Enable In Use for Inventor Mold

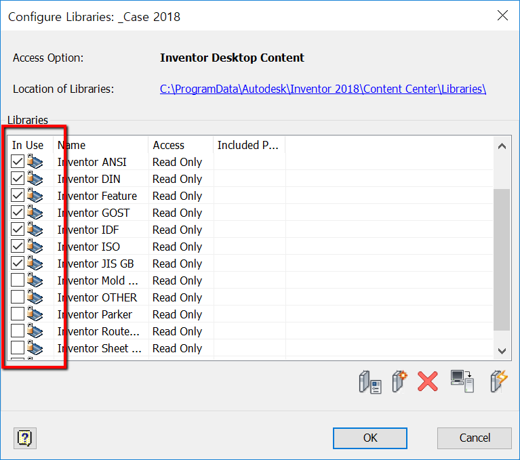tap(18, 280)
